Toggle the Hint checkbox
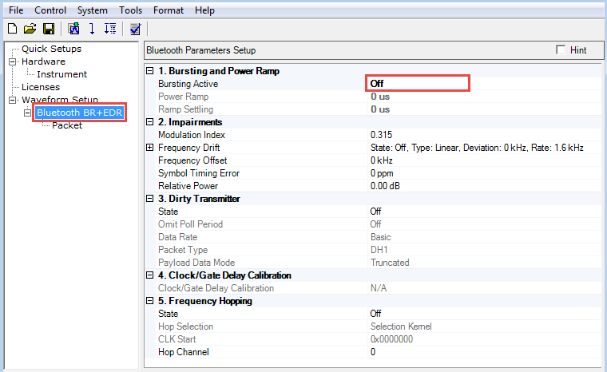607x372 pixels. coord(561,49)
